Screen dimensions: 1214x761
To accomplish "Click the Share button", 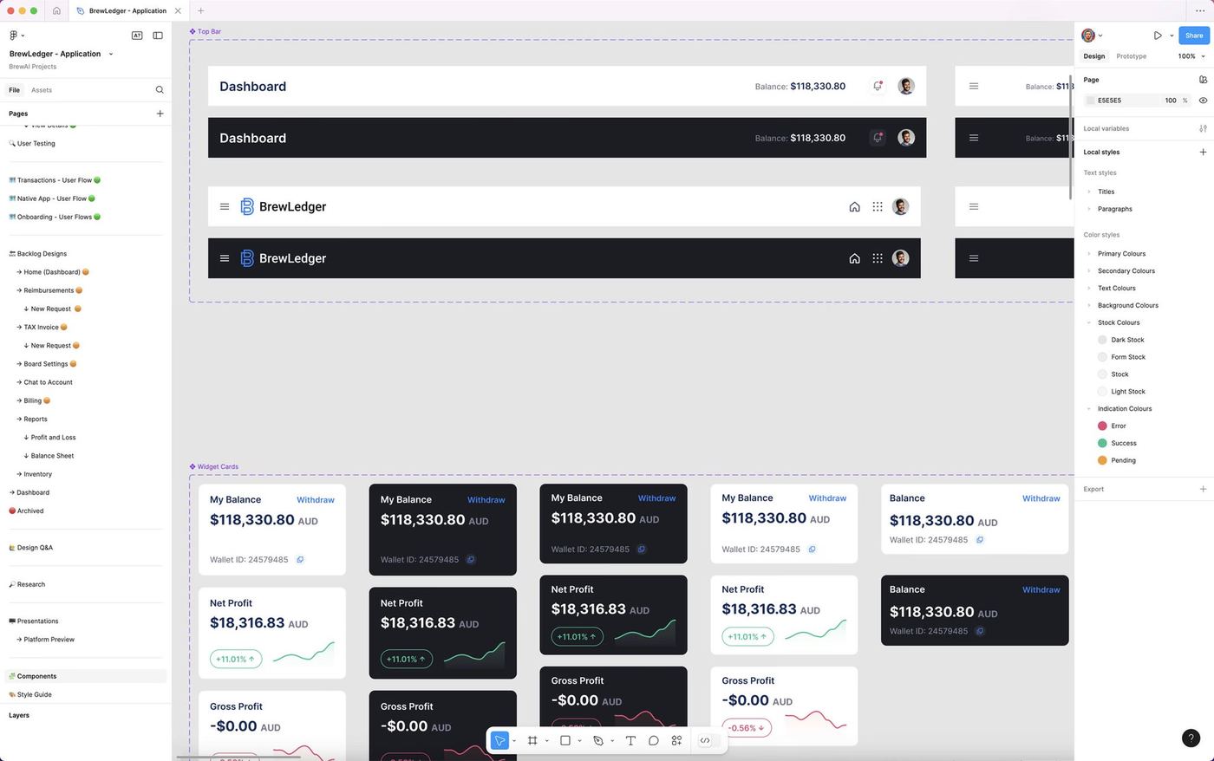I will point(1194,36).
